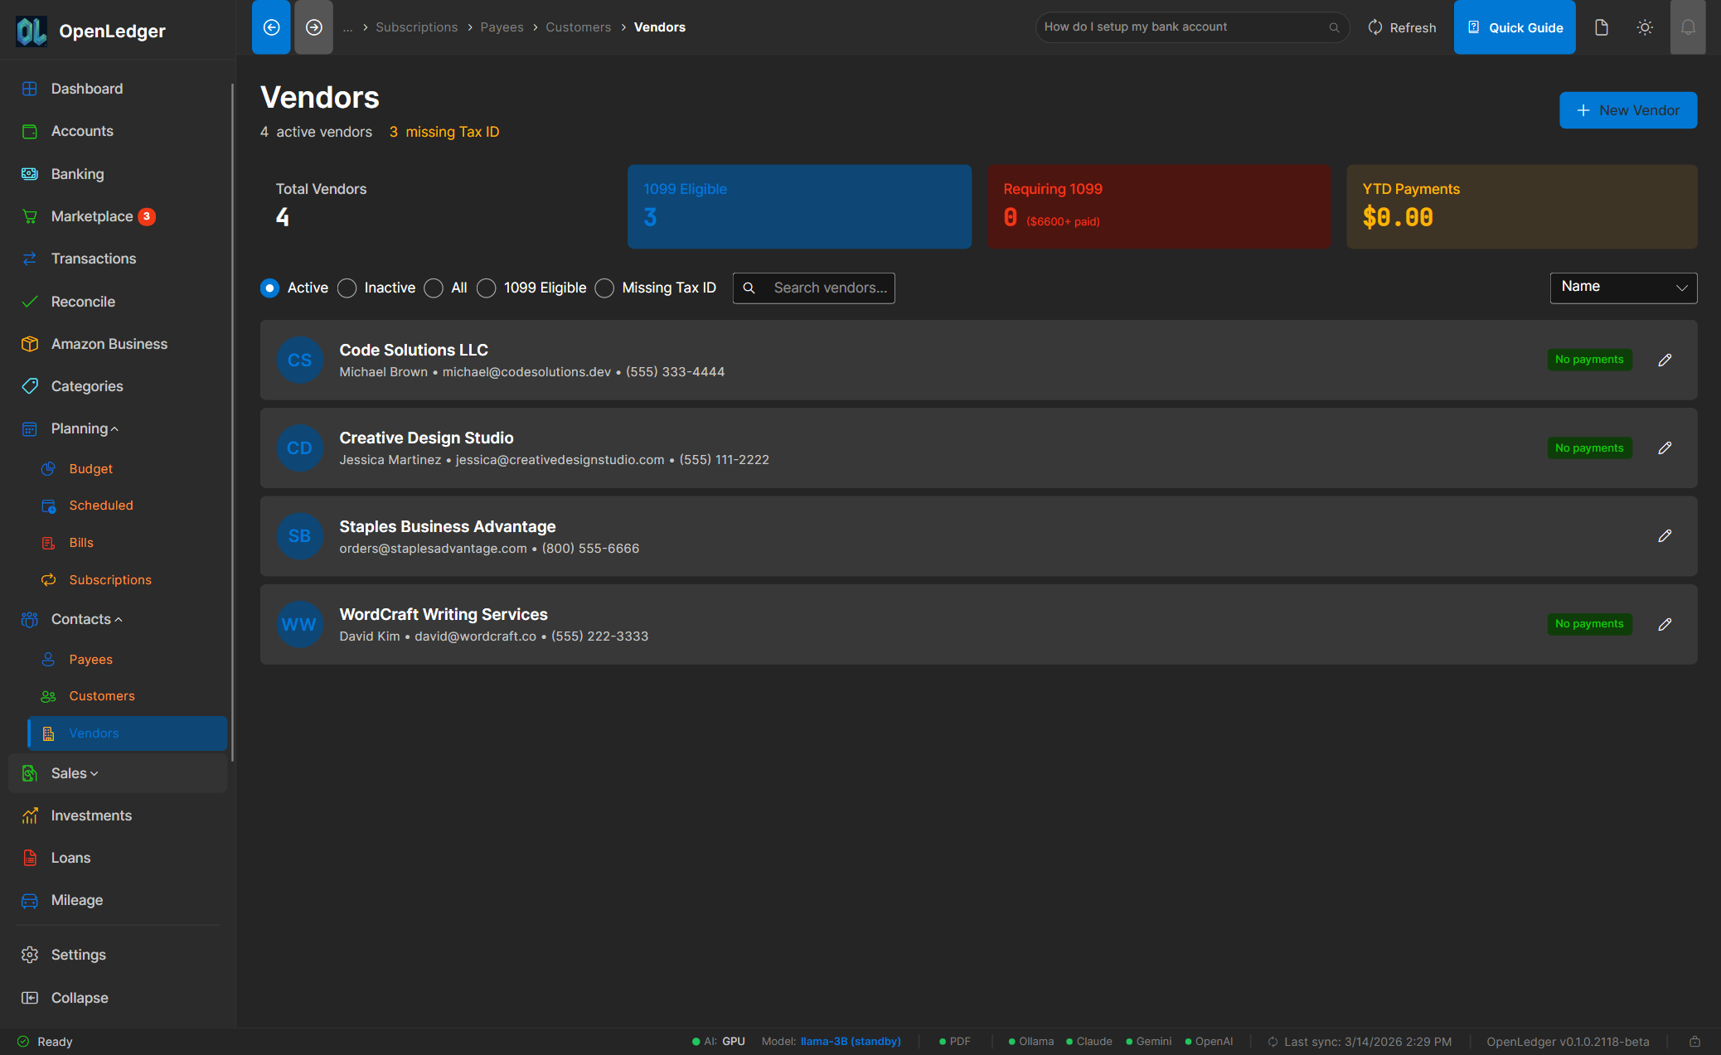The image size is (1721, 1055).
Task: Select the Inactive radio filter
Action: click(x=347, y=288)
